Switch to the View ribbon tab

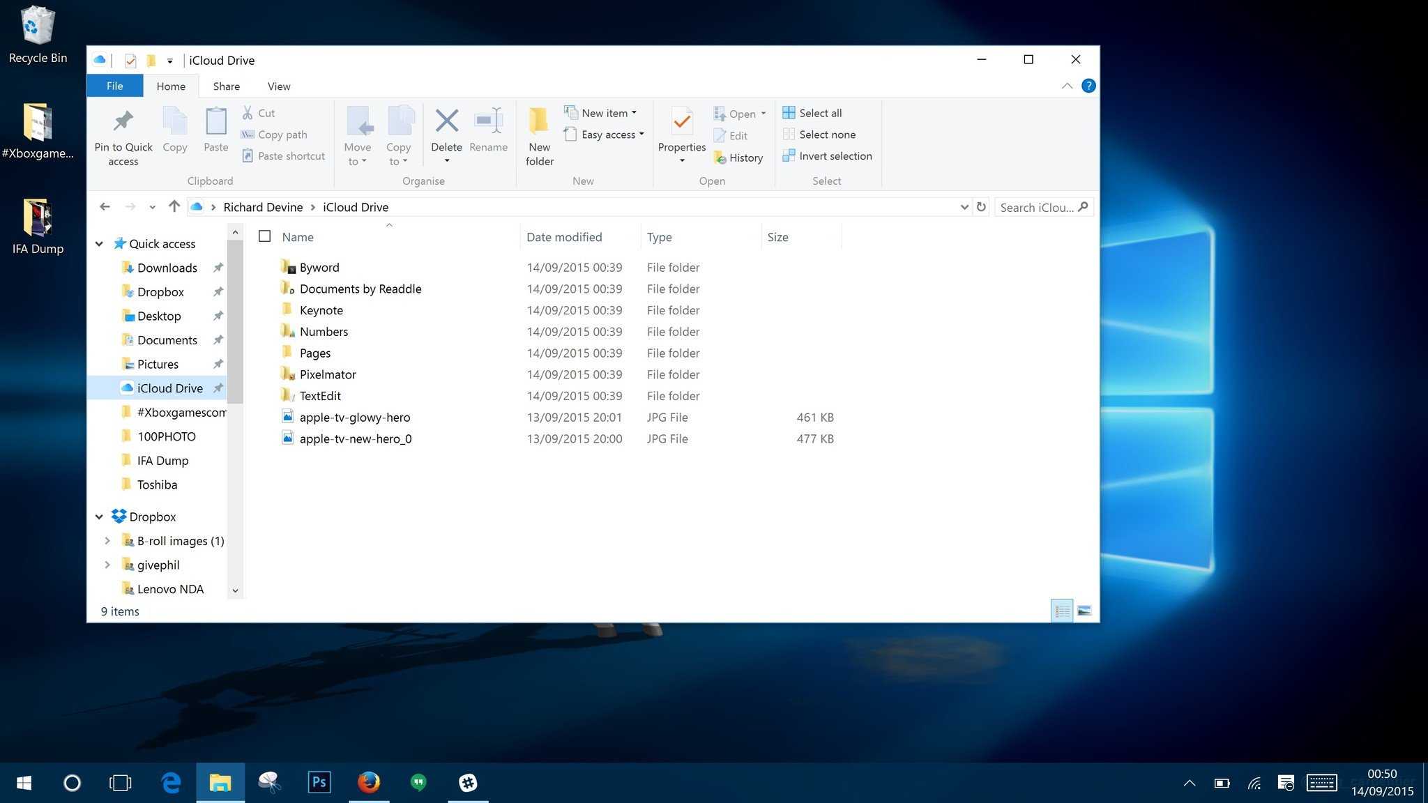click(279, 86)
